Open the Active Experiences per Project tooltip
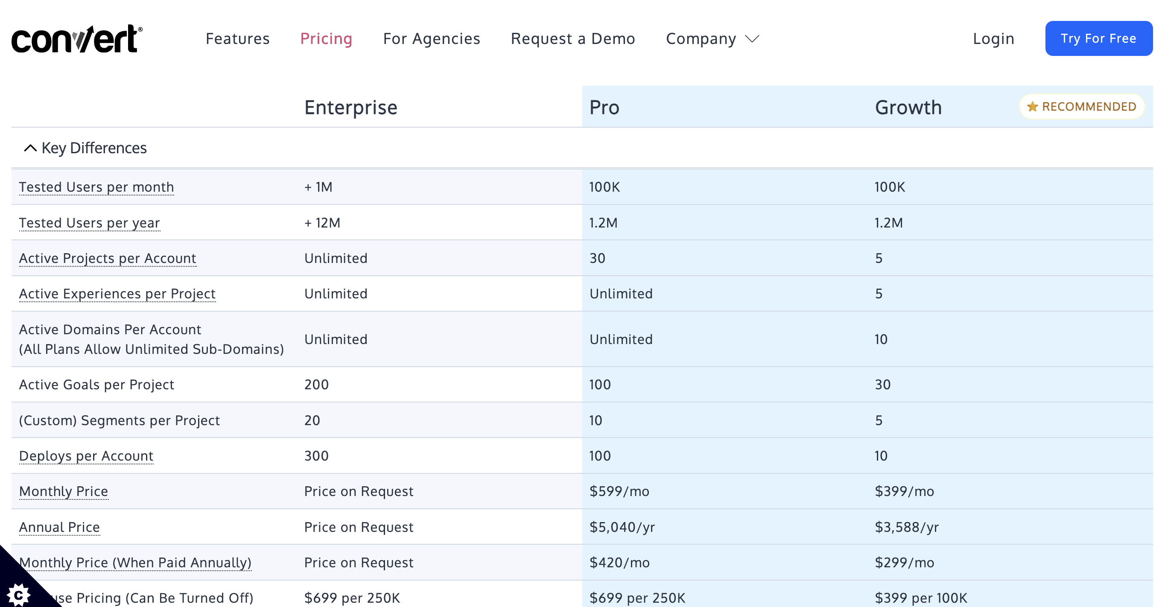Viewport: 1162px width, 607px height. 117,294
